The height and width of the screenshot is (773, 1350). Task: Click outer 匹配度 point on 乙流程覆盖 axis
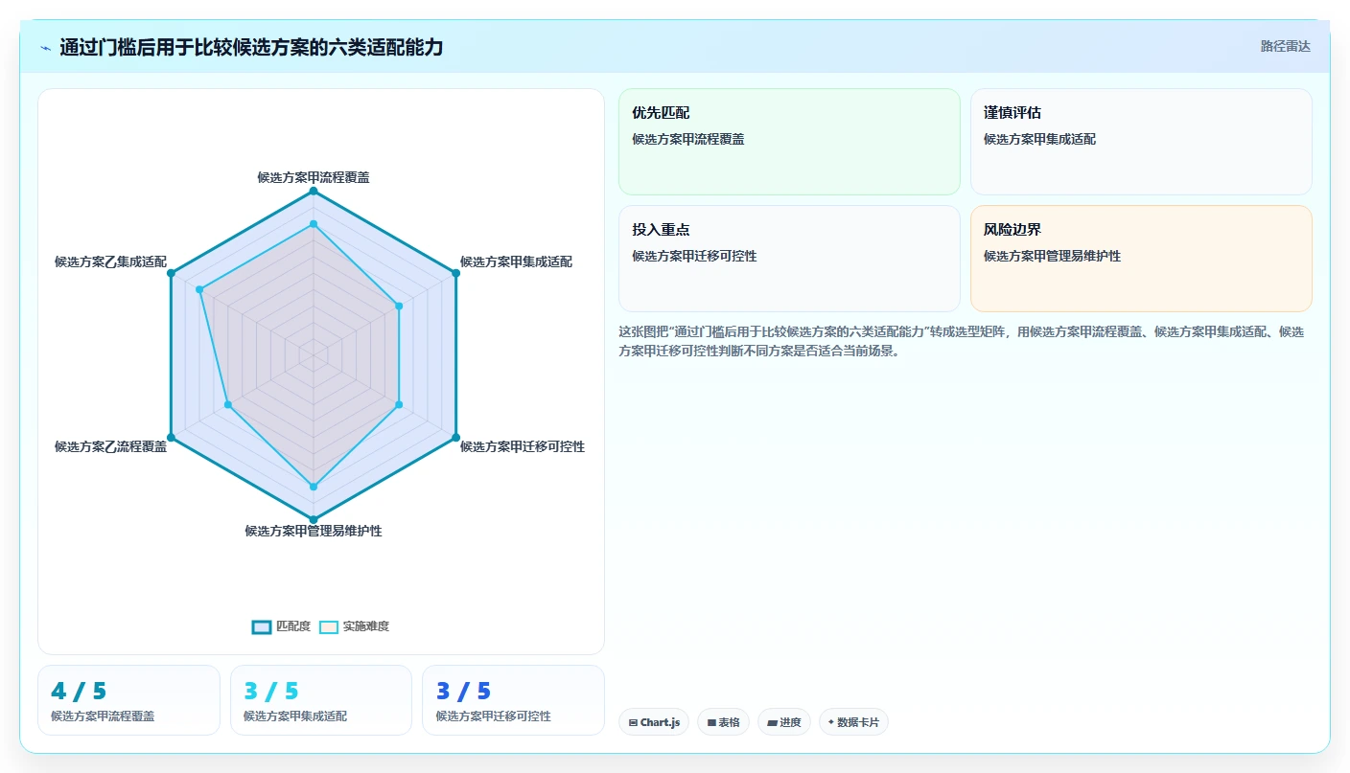(x=171, y=438)
